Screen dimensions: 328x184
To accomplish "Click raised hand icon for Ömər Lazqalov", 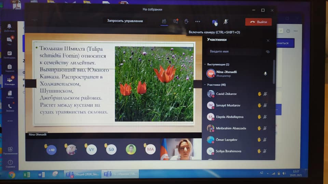I will (x=259, y=140).
